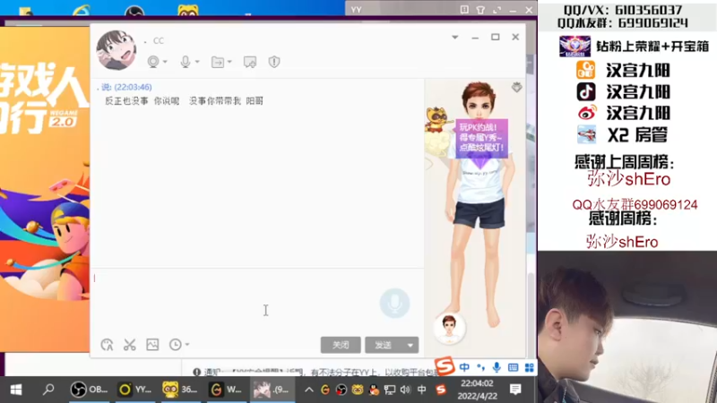Image resolution: width=717 pixels, height=403 pixels.
Task: Open Sogou toolbox grid icon
Action: point(530,367)
